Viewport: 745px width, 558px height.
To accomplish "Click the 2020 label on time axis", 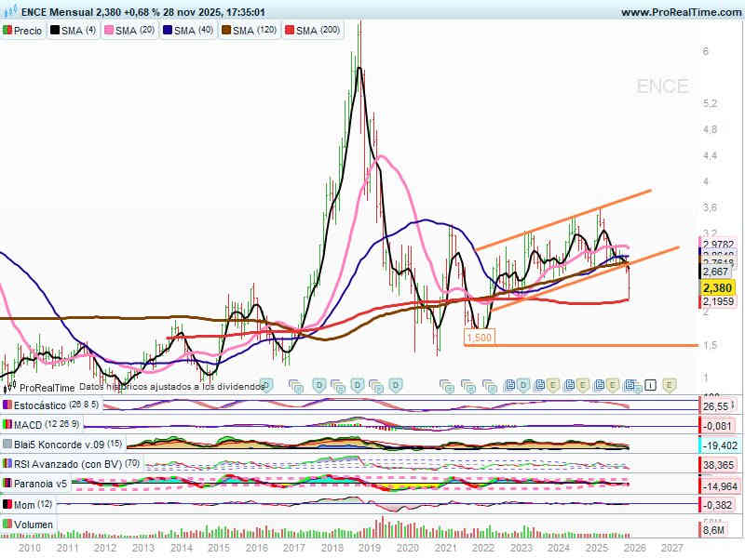I will click(x=407, y=549).
